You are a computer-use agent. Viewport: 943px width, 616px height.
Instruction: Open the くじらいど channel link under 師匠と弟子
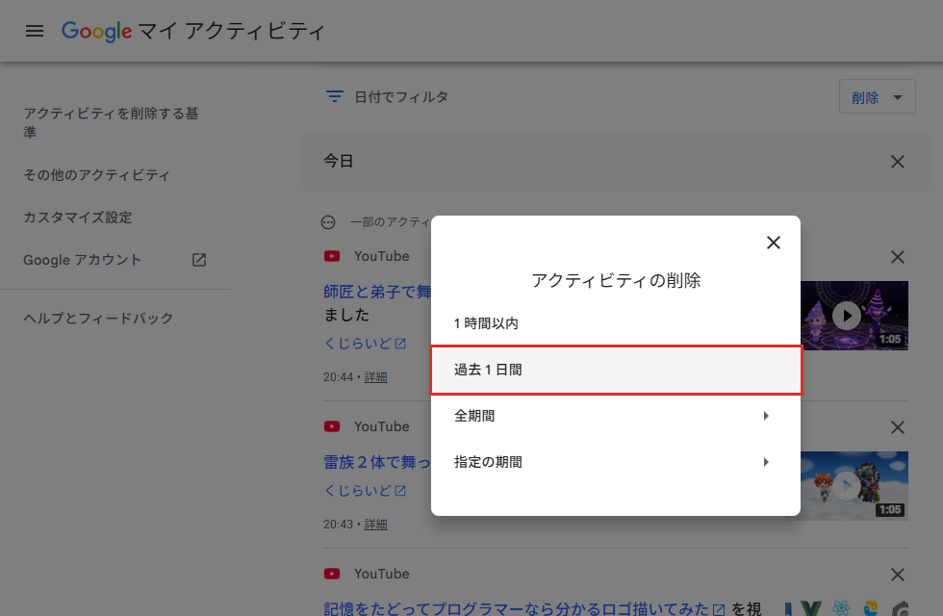point(365,344)
